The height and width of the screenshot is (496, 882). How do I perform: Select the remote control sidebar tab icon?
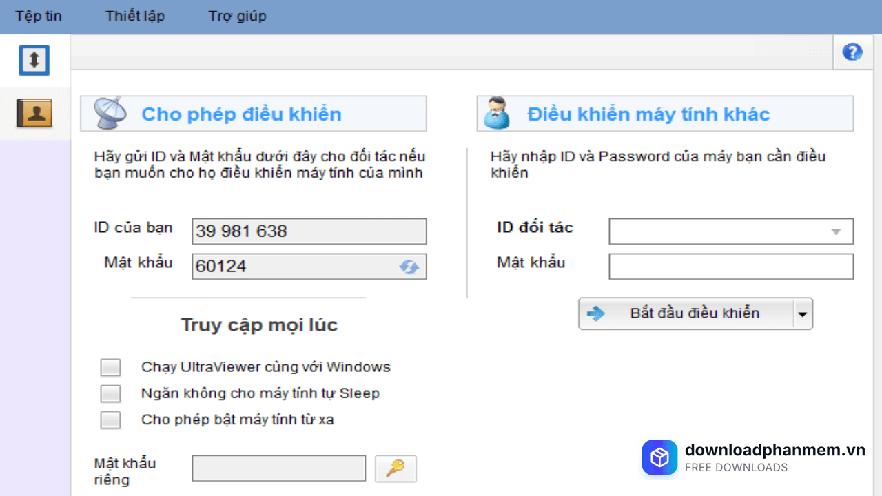[34, 61]
